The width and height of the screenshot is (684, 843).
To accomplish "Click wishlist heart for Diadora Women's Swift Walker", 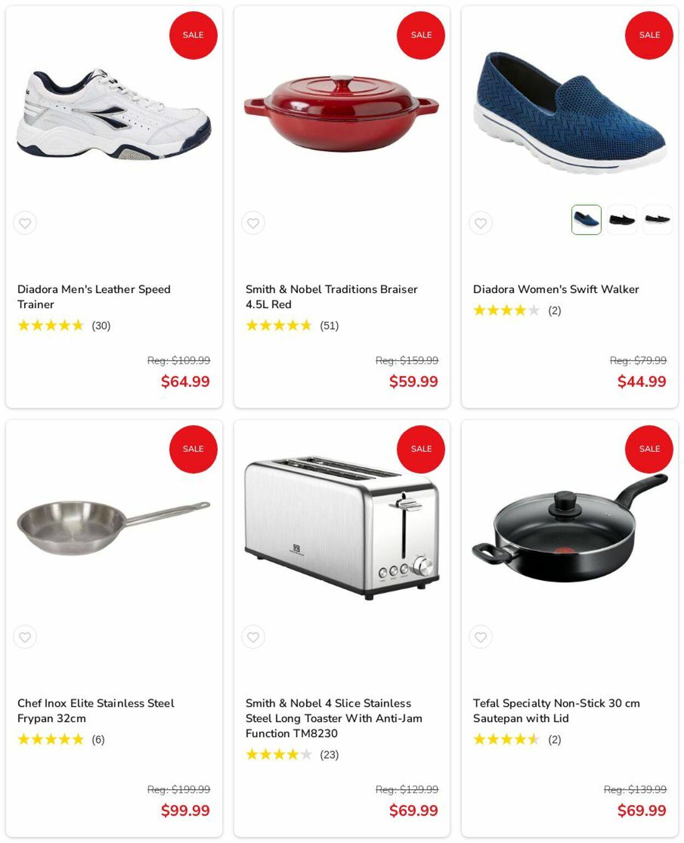I will (480, 223).
